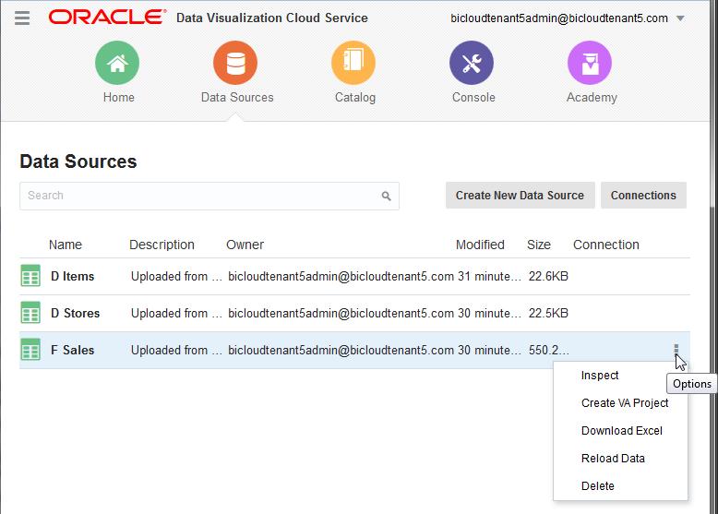
Task: Open the D Items data source name
Action: [x=72, y=277]
